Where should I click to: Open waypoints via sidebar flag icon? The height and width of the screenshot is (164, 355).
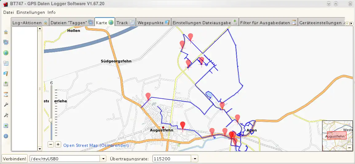click(6, 74)
